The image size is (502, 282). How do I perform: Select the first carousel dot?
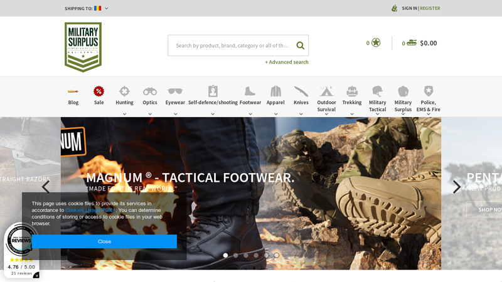(225, 255)
